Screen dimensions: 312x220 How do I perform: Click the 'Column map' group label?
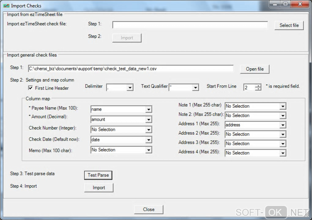38,99
